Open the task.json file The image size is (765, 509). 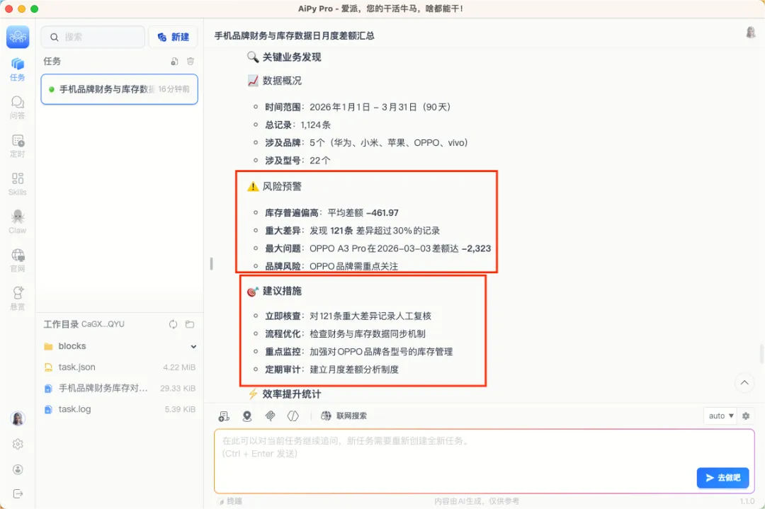[120, 367]
